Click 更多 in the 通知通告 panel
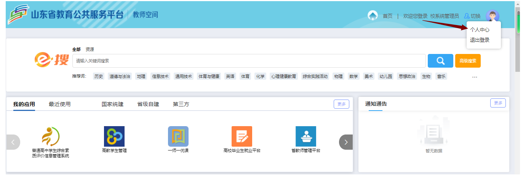Image resolution: width=531 pixels, height=182 pixels. 498,103
